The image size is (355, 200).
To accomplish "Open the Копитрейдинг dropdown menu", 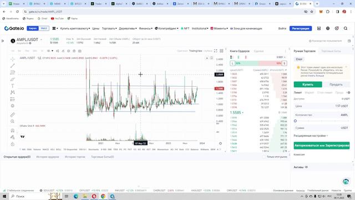I will point(166,28).
